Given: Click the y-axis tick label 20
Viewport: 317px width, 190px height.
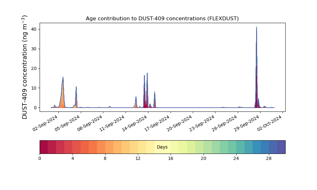Looking at the screenshot, I should coord(34,68).
